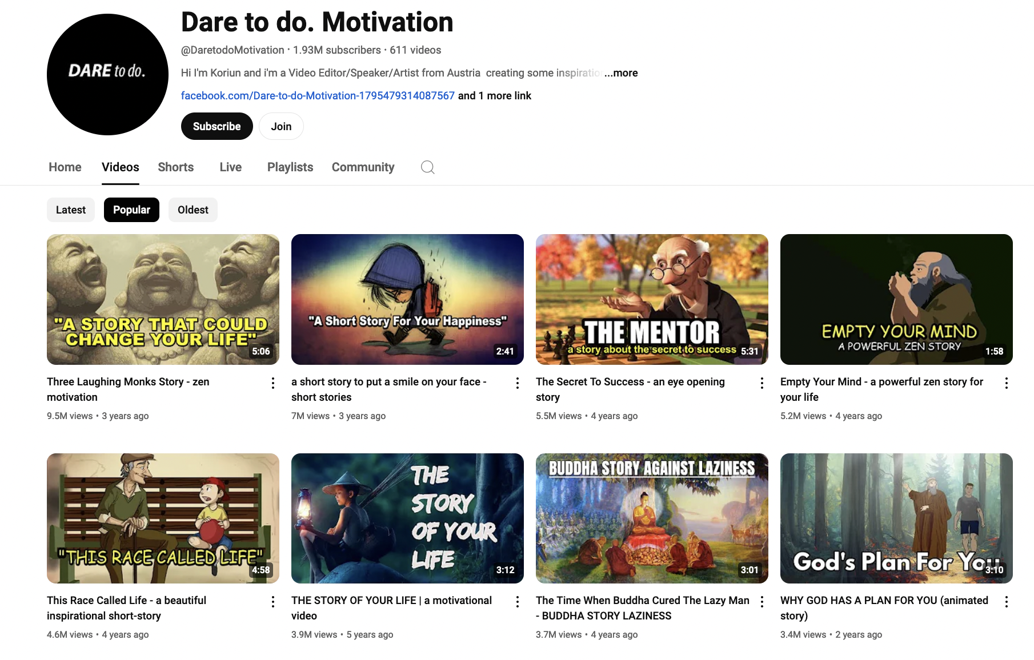Click the Join membership button
The image size is (1034, 660).
281,126
